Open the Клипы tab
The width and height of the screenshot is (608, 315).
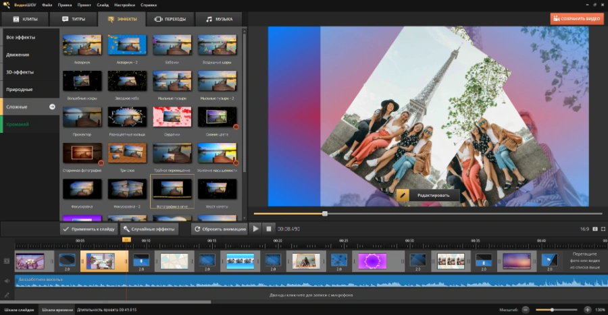25,19
